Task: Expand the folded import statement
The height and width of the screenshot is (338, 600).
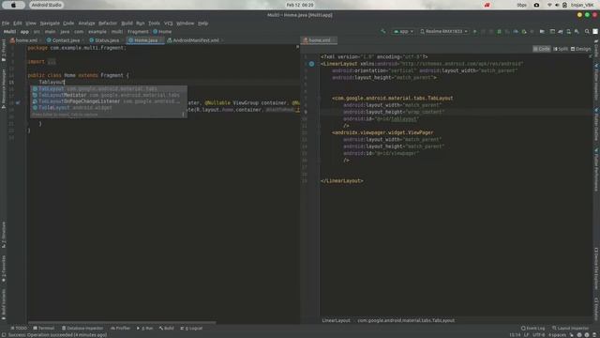Action: [52, 62]
